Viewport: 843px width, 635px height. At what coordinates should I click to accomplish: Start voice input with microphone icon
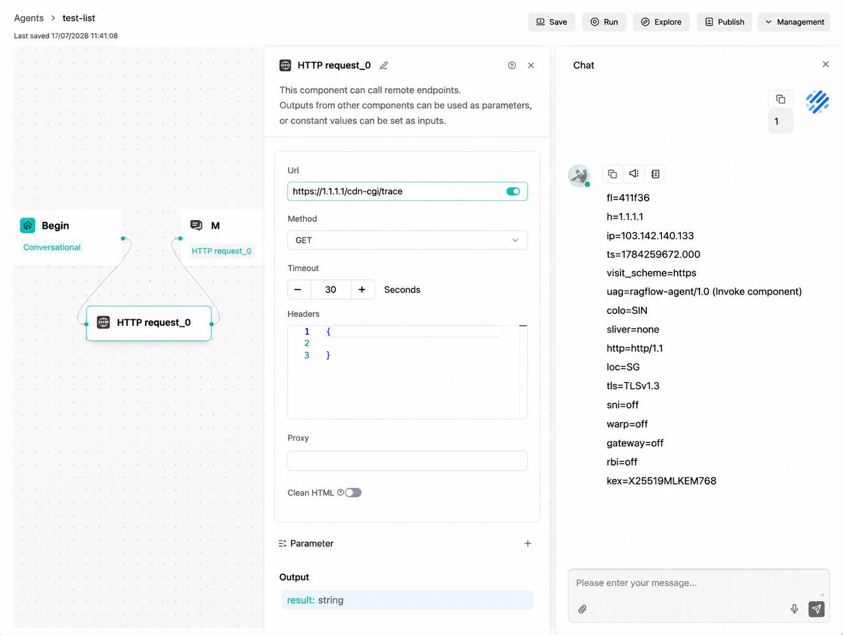pos(794,609)
